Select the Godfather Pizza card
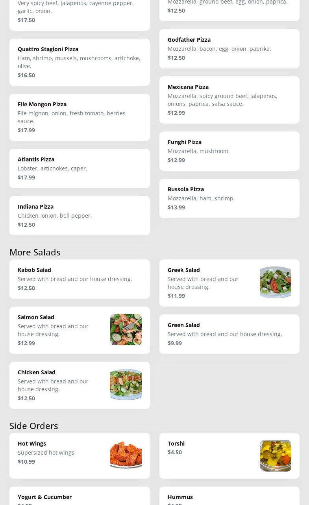309x505 pixels. (x=229, y=49)
